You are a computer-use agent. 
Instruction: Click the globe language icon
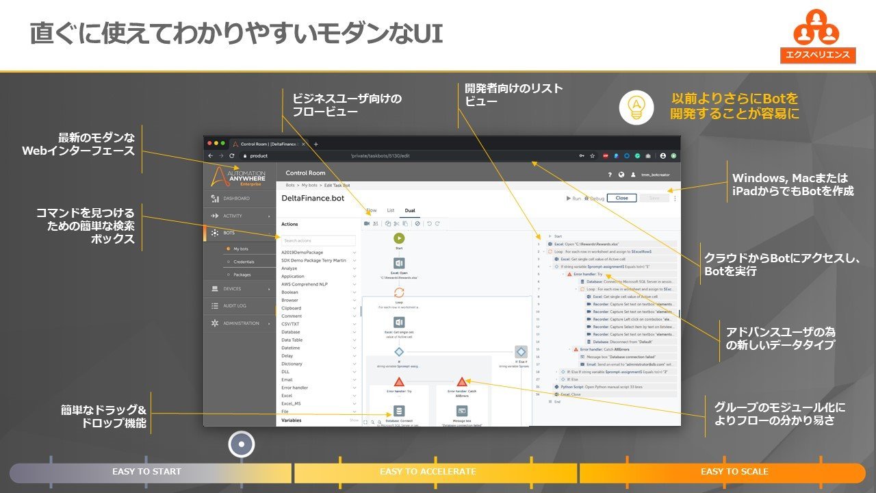[x=621, y=174]
